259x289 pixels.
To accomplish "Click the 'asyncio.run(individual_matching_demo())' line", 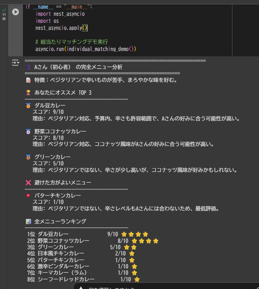I will [86, 49].
